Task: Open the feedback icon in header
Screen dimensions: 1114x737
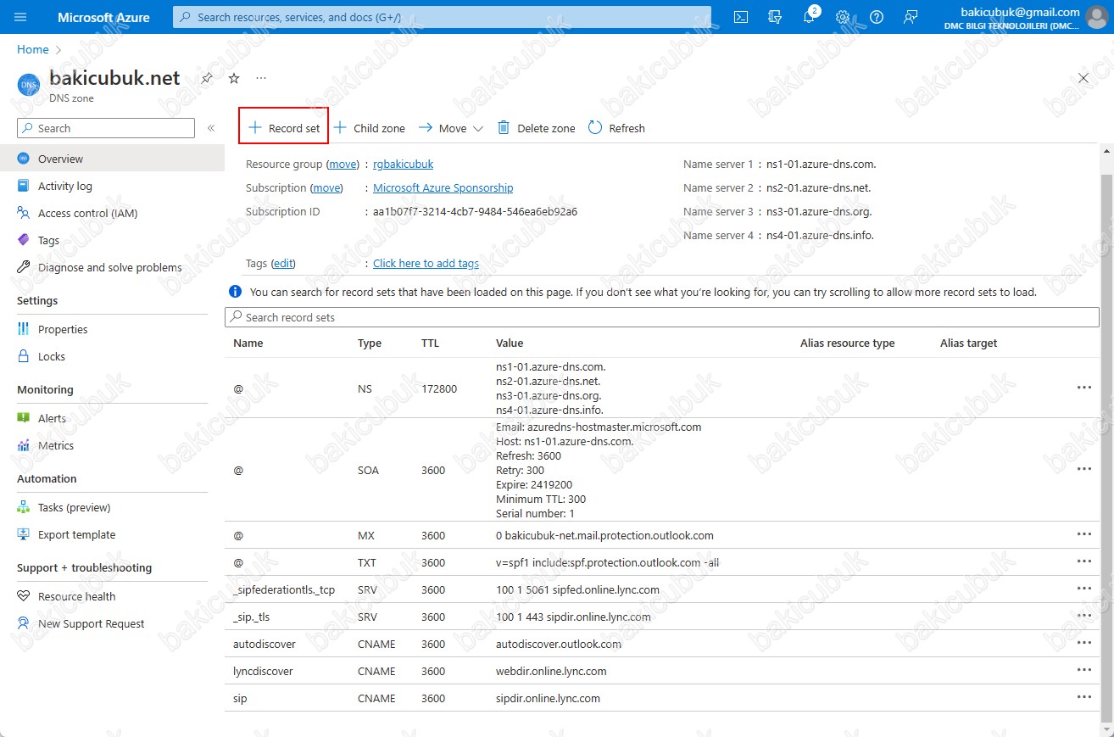Action: [911, 17]
